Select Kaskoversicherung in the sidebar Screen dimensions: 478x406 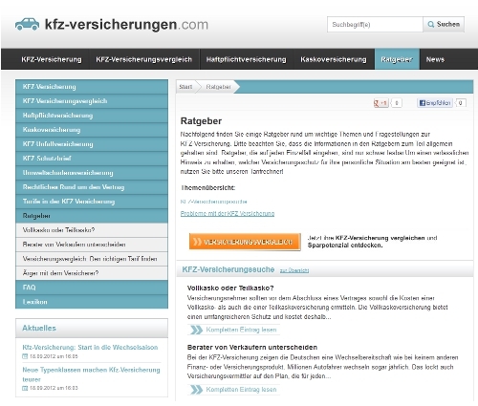(x=92, y=130)
